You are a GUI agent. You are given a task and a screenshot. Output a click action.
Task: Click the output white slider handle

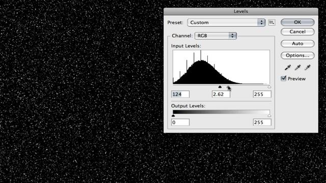coord(269,115)
